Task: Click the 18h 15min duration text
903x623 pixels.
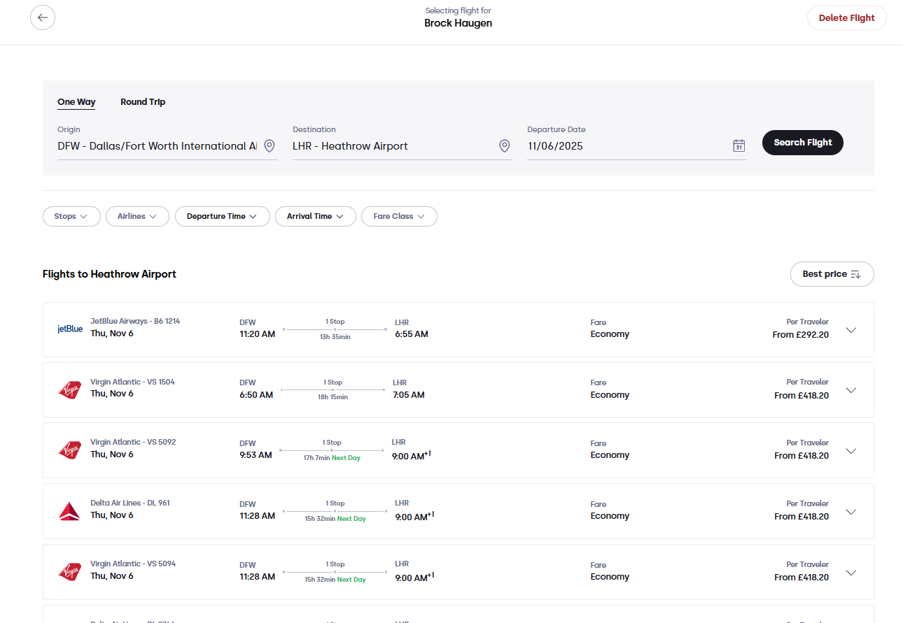Action: 333,397
